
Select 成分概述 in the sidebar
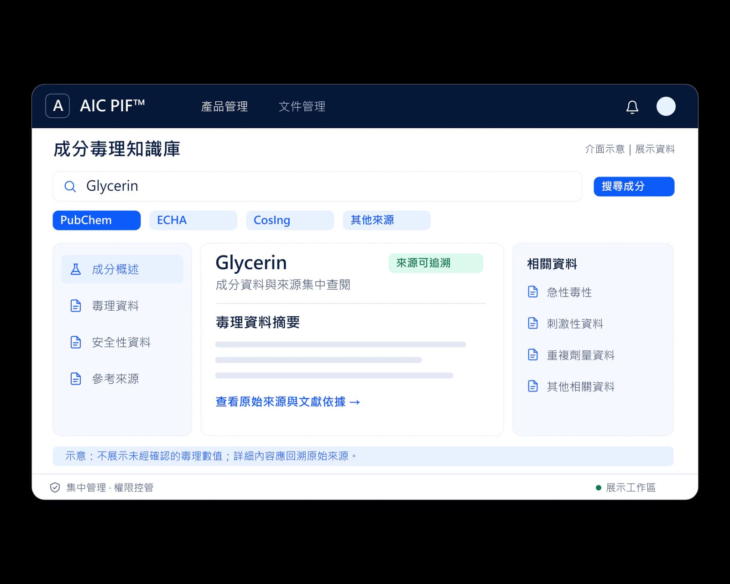pyautogui.click(x=122, y=269)
